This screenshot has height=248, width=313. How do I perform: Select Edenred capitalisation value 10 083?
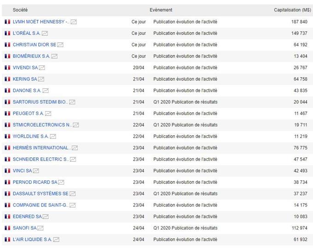(x=301, y=216)
